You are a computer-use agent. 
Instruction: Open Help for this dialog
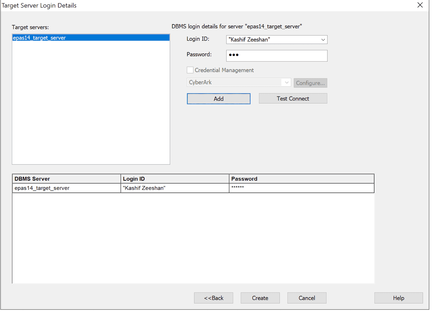398,298
